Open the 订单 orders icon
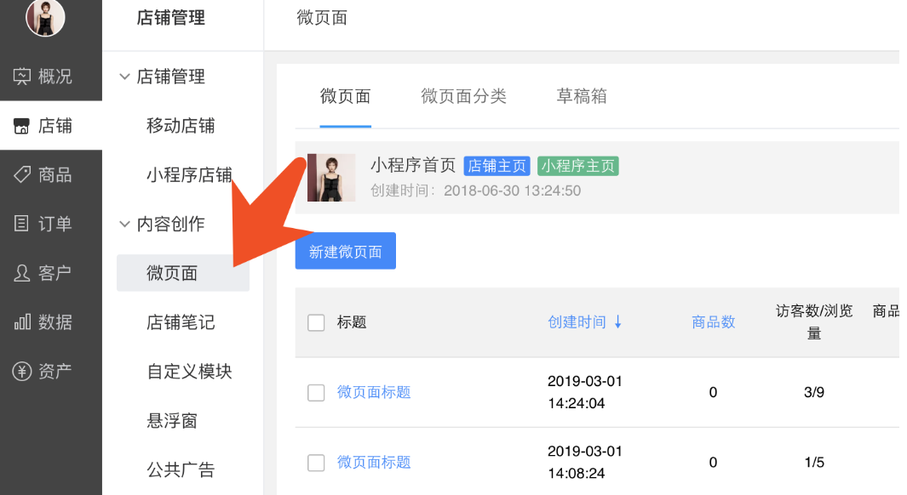 21,224
